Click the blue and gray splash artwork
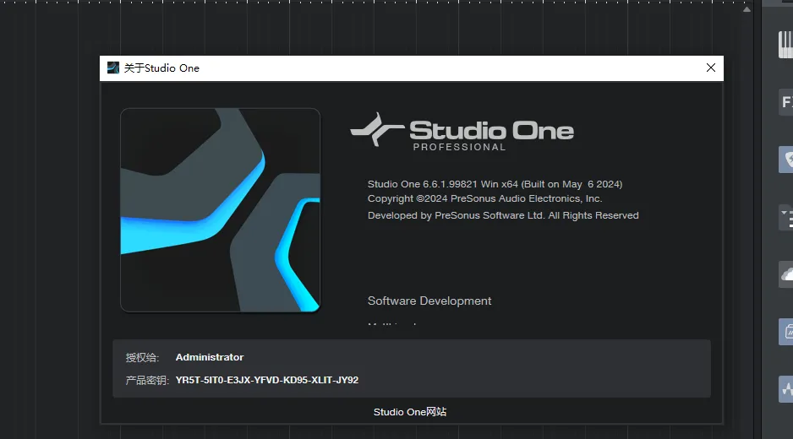 [220, 209]
